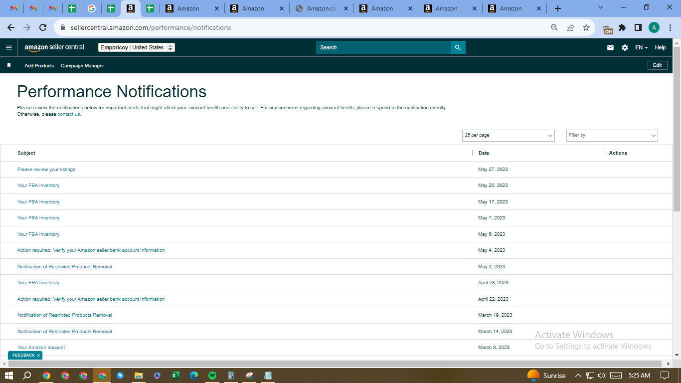The height and width of the screenshot is (383, 681).
Task: Click the bookmark icon beside Add Products
Action: click(x=9, y=65)
